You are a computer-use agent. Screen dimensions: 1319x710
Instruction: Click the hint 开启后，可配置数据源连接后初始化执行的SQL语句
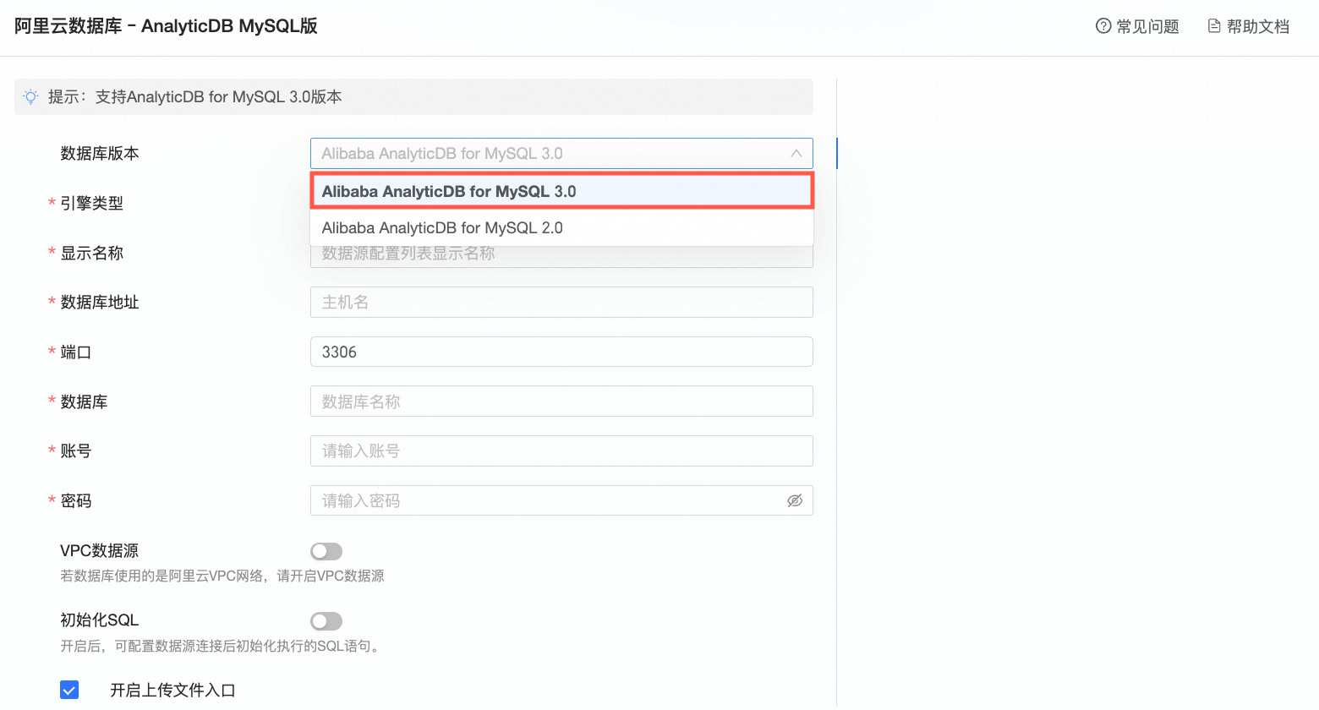(x=220, y=647)
